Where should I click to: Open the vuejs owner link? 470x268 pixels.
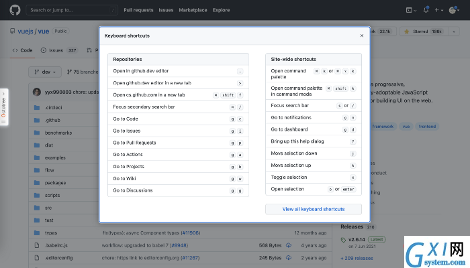click(26, 31)
